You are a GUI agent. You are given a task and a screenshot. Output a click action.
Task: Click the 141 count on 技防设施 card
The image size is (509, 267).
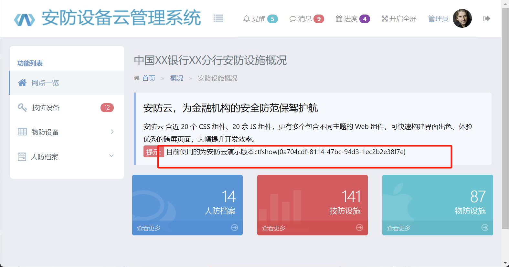(351, 196)
